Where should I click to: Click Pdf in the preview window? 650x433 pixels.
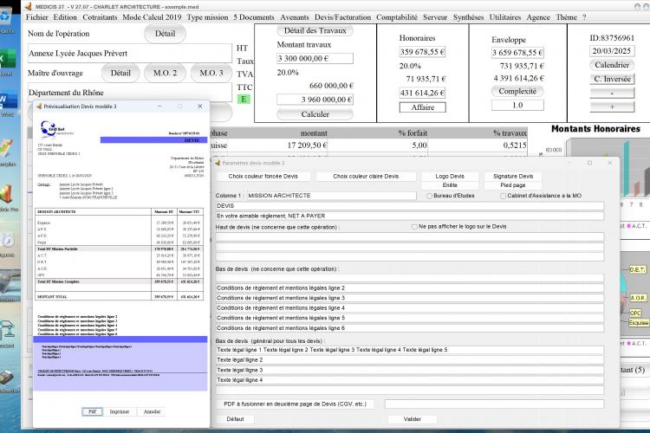tap(92, 411)
